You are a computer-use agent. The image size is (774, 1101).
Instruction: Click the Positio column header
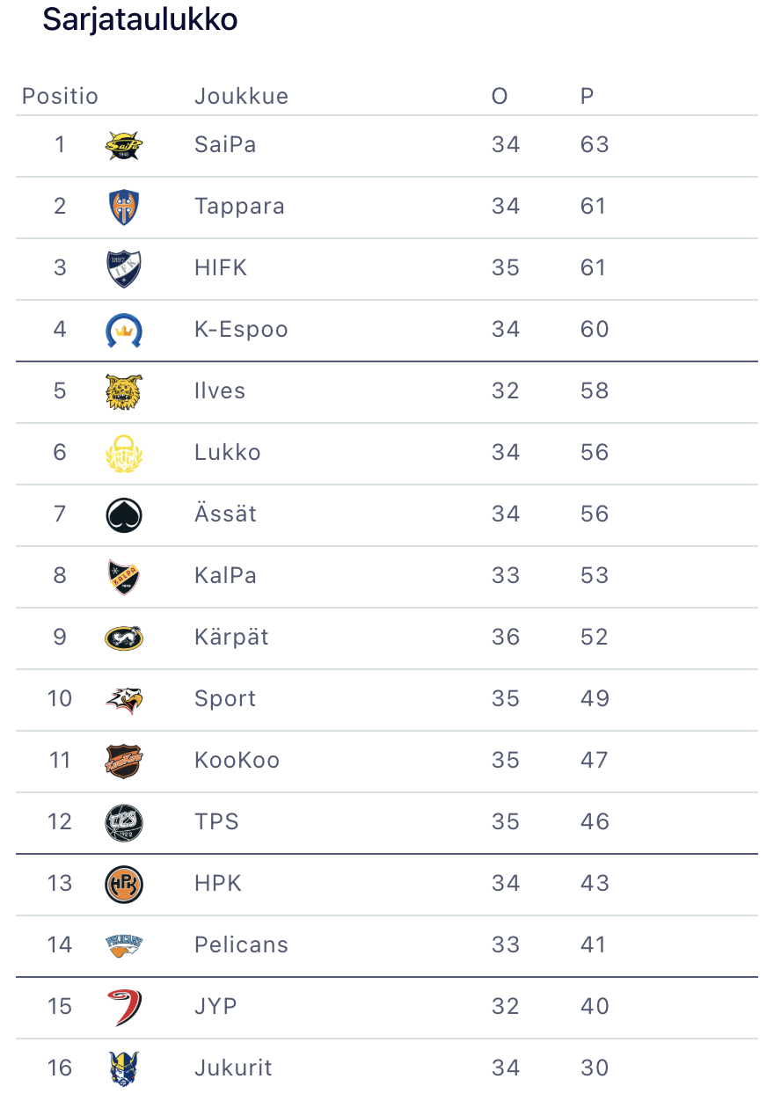[60, 96]
